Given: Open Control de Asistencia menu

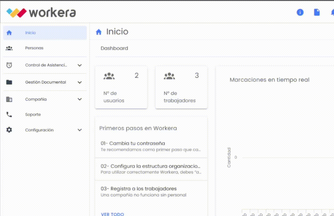Looking at the screenshot, I should (45, 65).
